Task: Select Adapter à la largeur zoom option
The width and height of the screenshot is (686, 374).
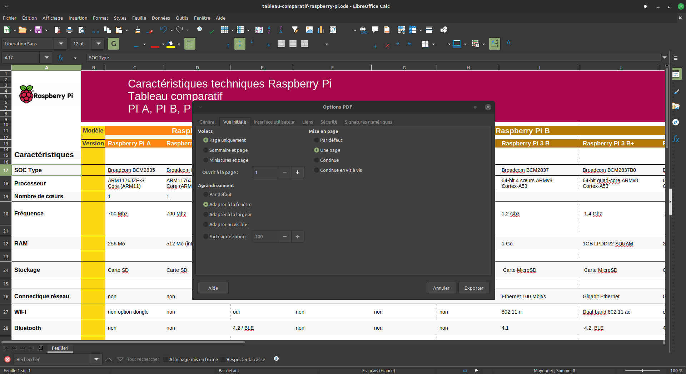Action: [x=206, y=215]
